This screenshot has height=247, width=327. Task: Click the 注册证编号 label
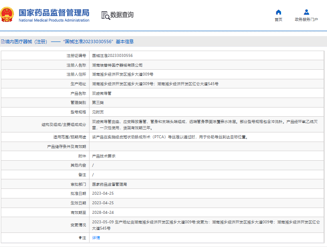click(76, 56)
